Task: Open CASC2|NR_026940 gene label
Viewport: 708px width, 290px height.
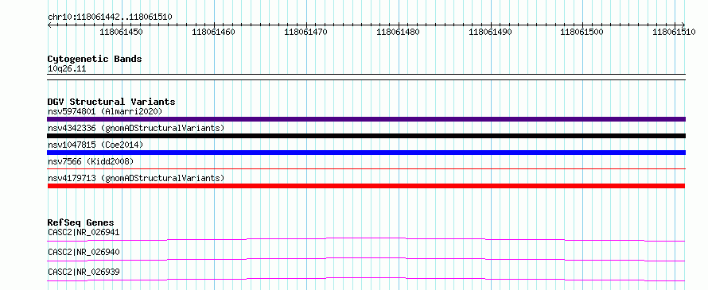Action: tap(84, 252)
